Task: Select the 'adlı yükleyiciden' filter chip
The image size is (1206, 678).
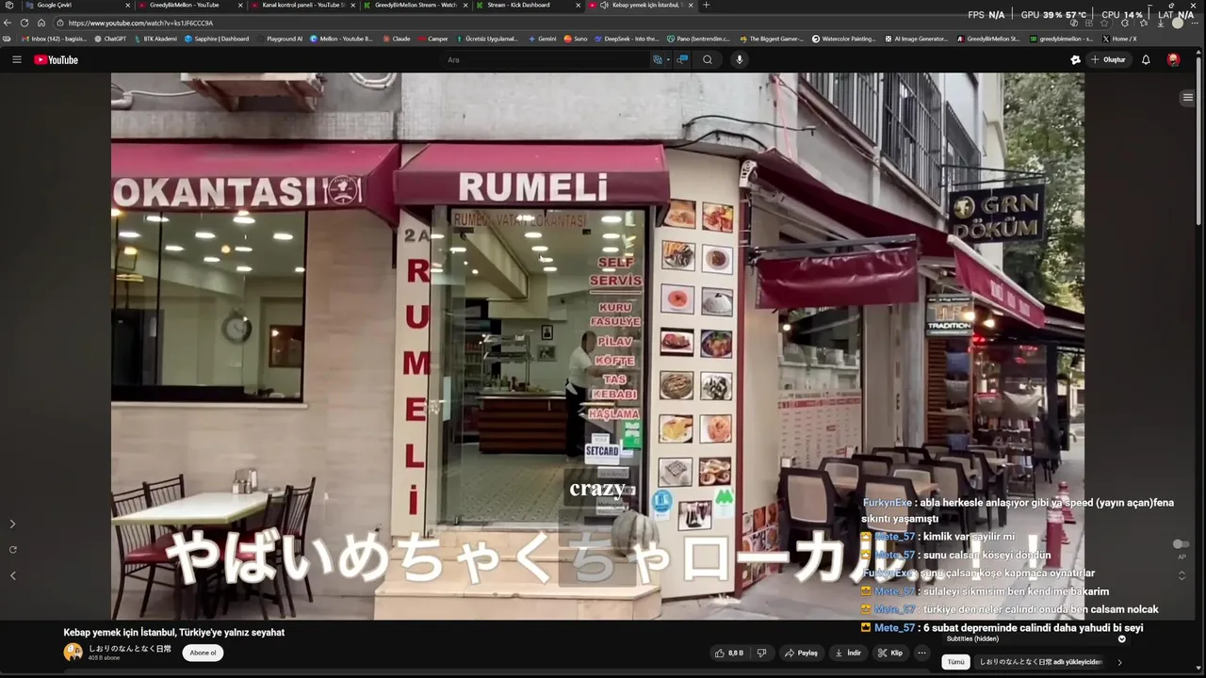Action: tap(1040, 662)
